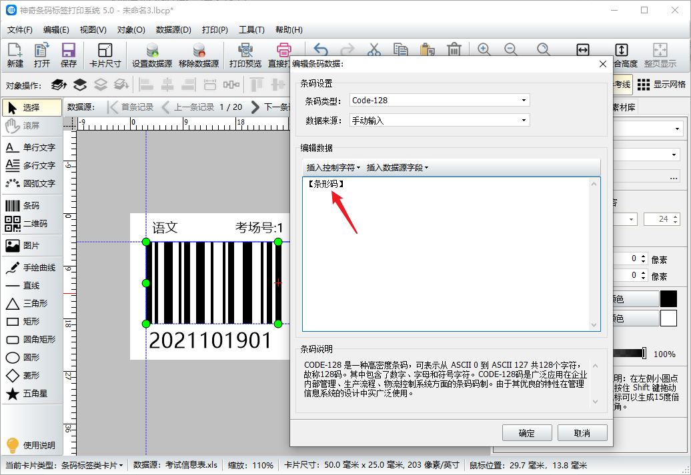The width and height of the screenshot is (691, 475).
Task: Click the 确定 button in dialog
Action: click(x=526, y=433)
